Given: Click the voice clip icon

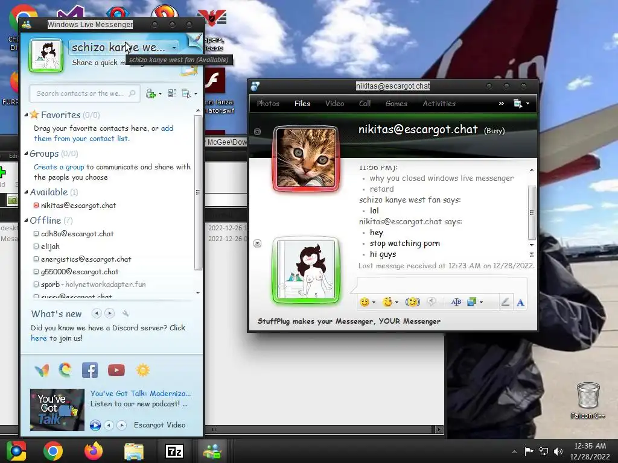Looking at the screenshot, I should point(432,302).
